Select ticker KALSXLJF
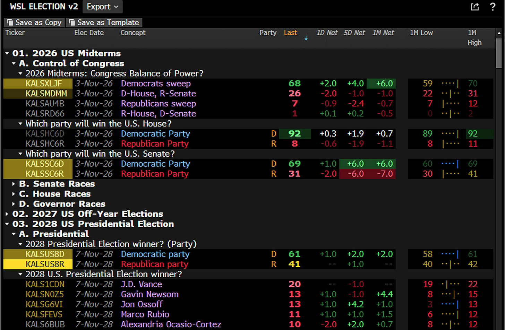This screenshot has height=330, width=505. [44, 84]
